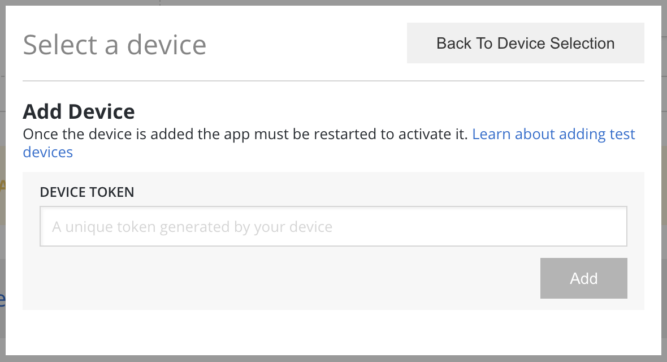This screenshot has height=362, width=667.
Task: Click the grayed-out Add button
Action: 583,278
